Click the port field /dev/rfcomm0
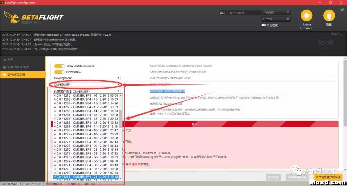This screenshot has height=186, width=347. 244,13
